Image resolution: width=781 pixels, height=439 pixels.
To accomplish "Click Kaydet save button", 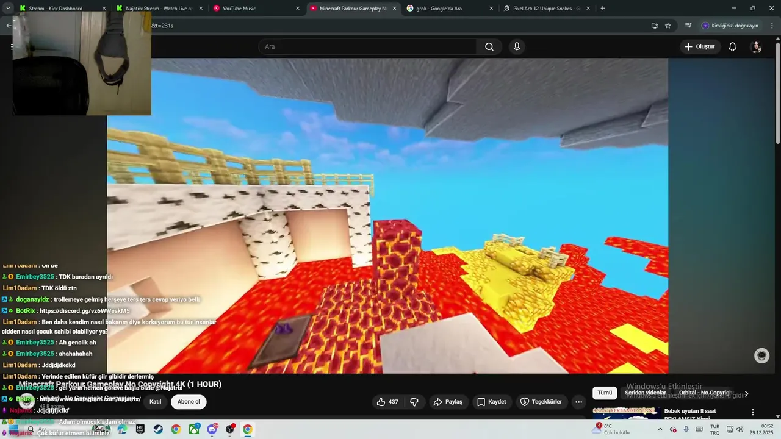I will pyautogui.click(x=492, y=402).
